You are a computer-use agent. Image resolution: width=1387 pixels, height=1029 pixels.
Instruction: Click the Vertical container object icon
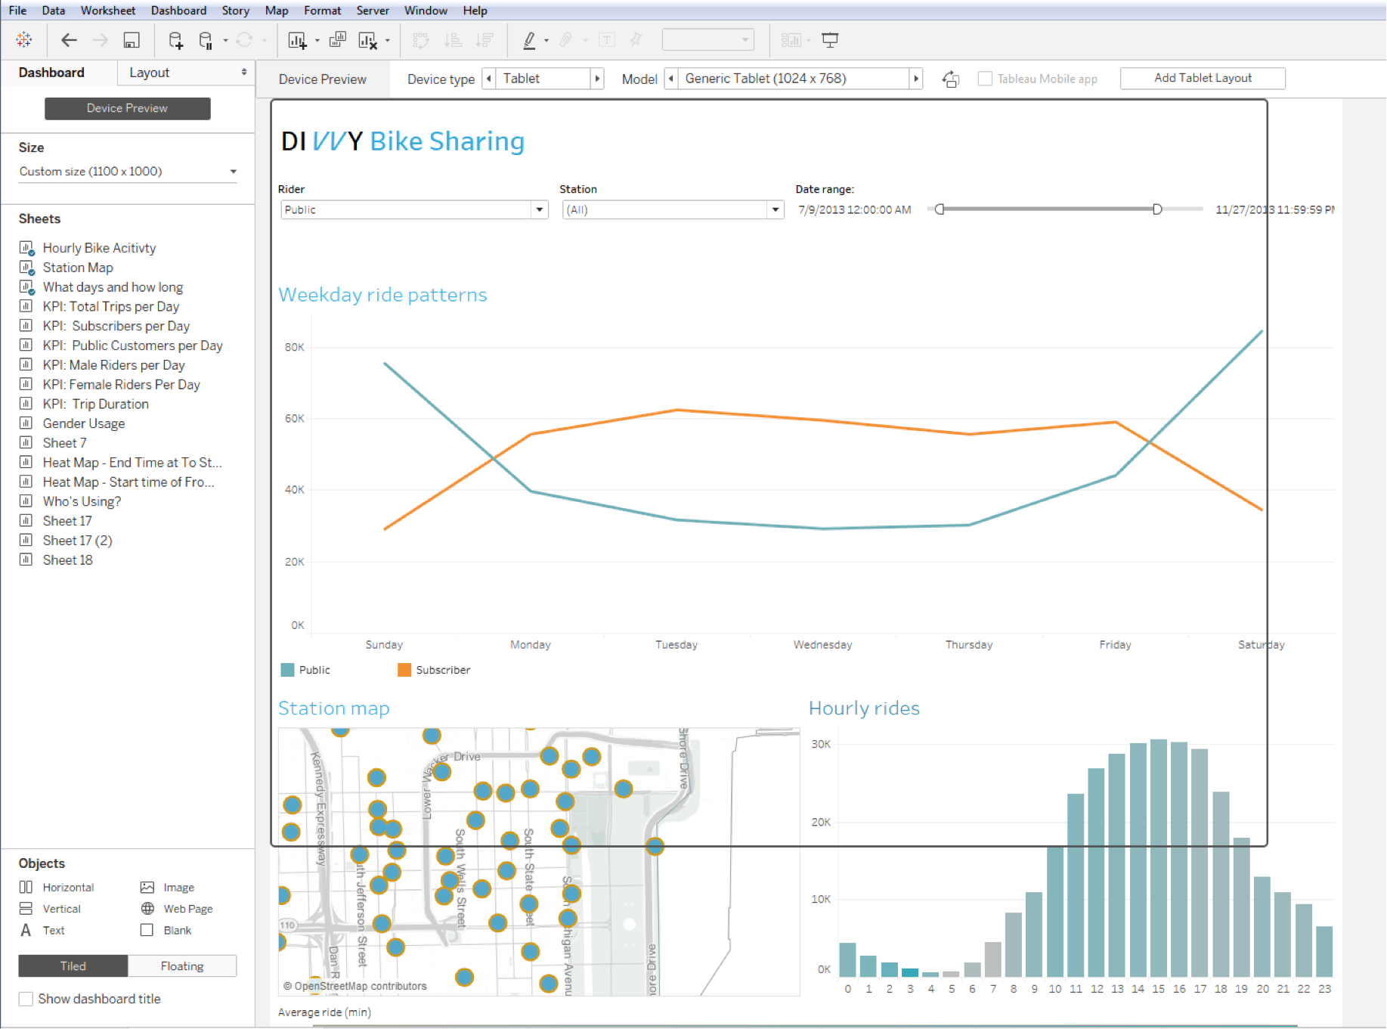point(26,909)
